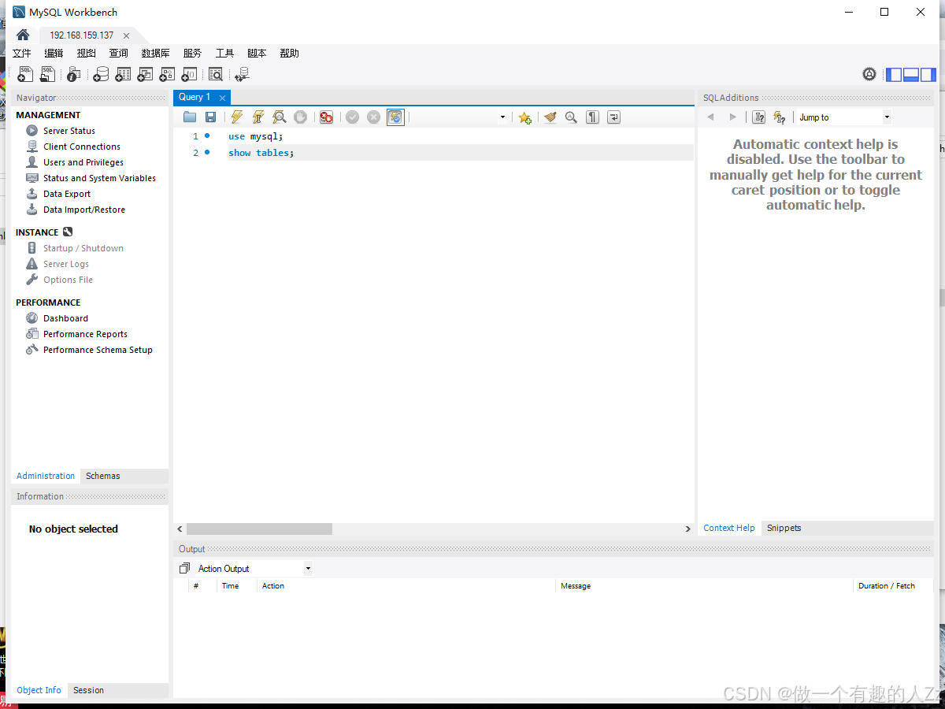Beautify the SQL with broom icon
The width and height of the screenshot is (945, 709).
pos(550,117)
